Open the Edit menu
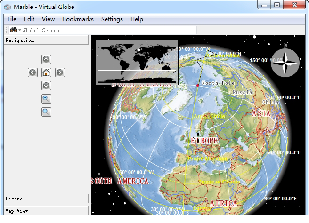The image size is (309, 223). tap(29, 19)
